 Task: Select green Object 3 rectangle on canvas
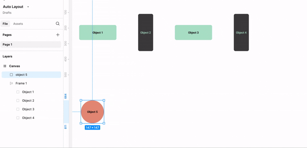click(x=193, y=33)
